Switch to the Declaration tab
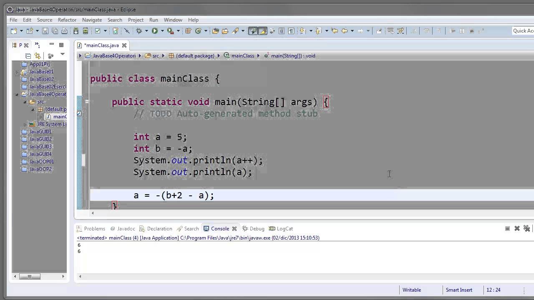This screenshot has height=300, width=534. 156,228
